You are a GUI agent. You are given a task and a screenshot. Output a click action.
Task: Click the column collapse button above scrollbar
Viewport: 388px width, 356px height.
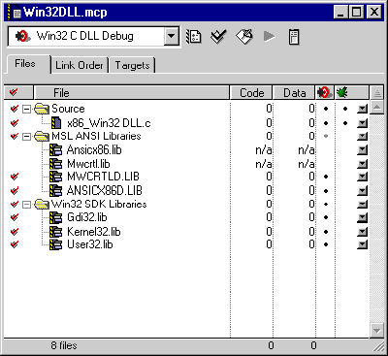coord(376,93)
